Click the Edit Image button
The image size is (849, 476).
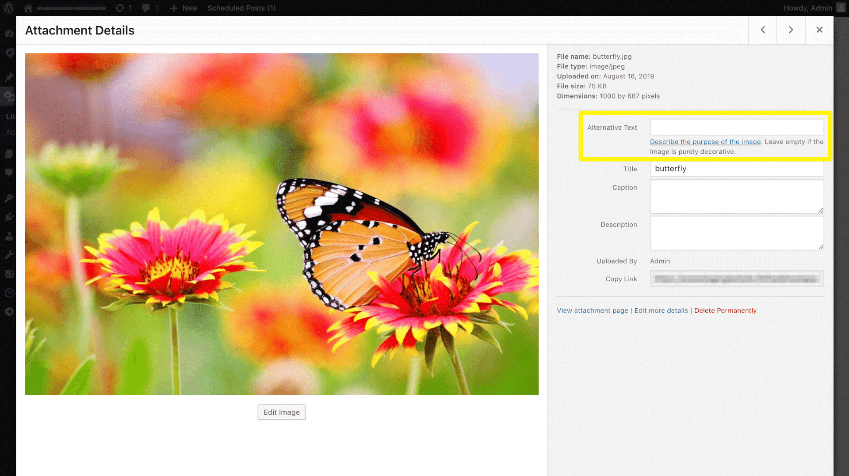click(x=281, y=412)
